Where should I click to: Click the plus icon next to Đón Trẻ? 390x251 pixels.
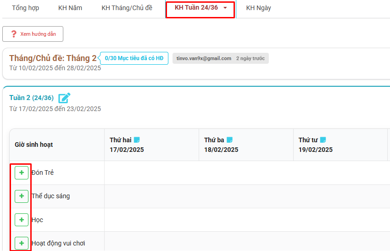pyautogui.click(x=22, y=173)
